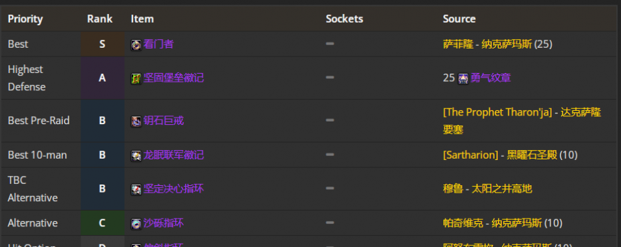Follow the 龙眠联军徽记 link

[174, 155]
